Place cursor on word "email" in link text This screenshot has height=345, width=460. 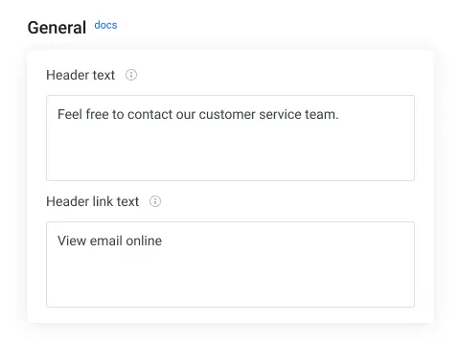106,241
